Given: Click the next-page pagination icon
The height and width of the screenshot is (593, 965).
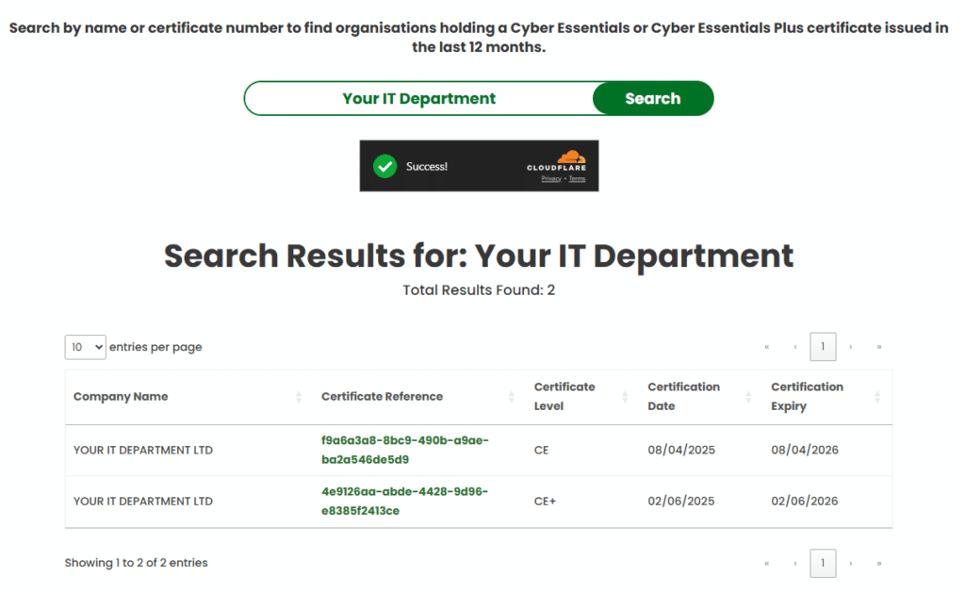Looking at the screenshot, I should click(x=851, y=347).
